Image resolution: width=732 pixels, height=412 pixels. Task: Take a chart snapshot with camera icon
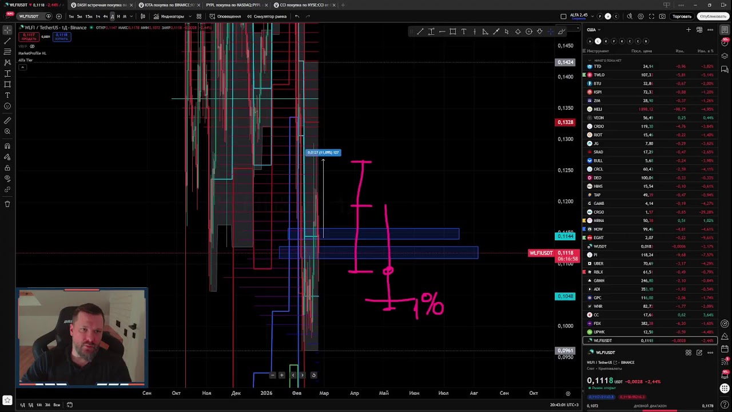click(x=662, y=16)
